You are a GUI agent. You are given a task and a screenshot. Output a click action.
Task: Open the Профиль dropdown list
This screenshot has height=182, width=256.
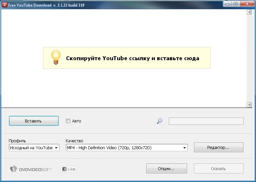[34, 148]
